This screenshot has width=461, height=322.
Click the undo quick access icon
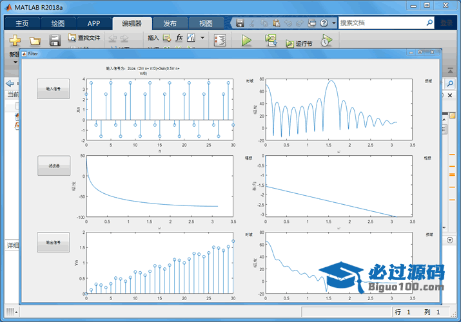pos(288,23)
